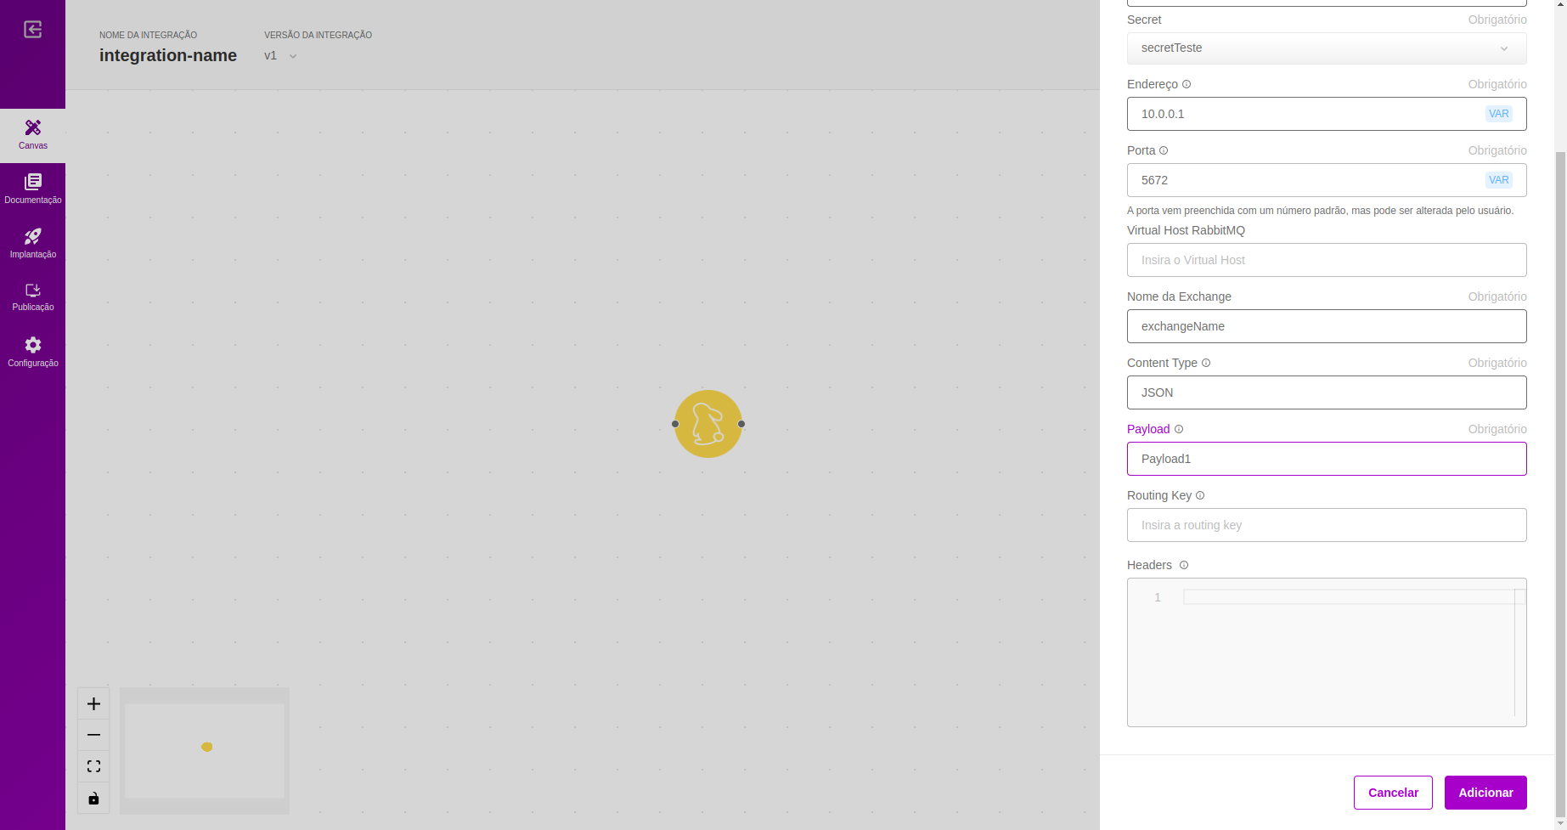Focus the Virtual Host RabbitMQ input

tap(1327, 260)
